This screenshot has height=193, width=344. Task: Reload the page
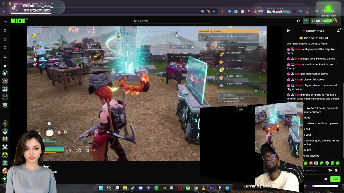[x=17, y=11]
